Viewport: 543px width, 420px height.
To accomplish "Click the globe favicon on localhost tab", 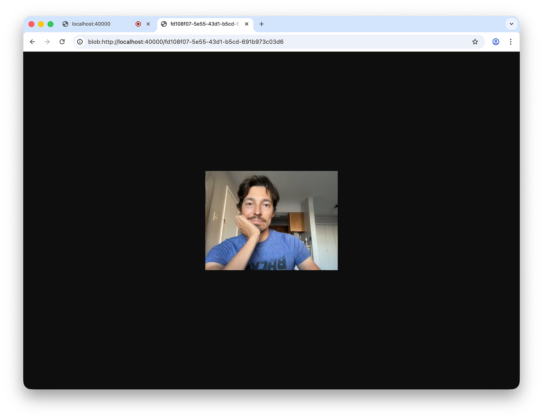I will click(66, 24).
